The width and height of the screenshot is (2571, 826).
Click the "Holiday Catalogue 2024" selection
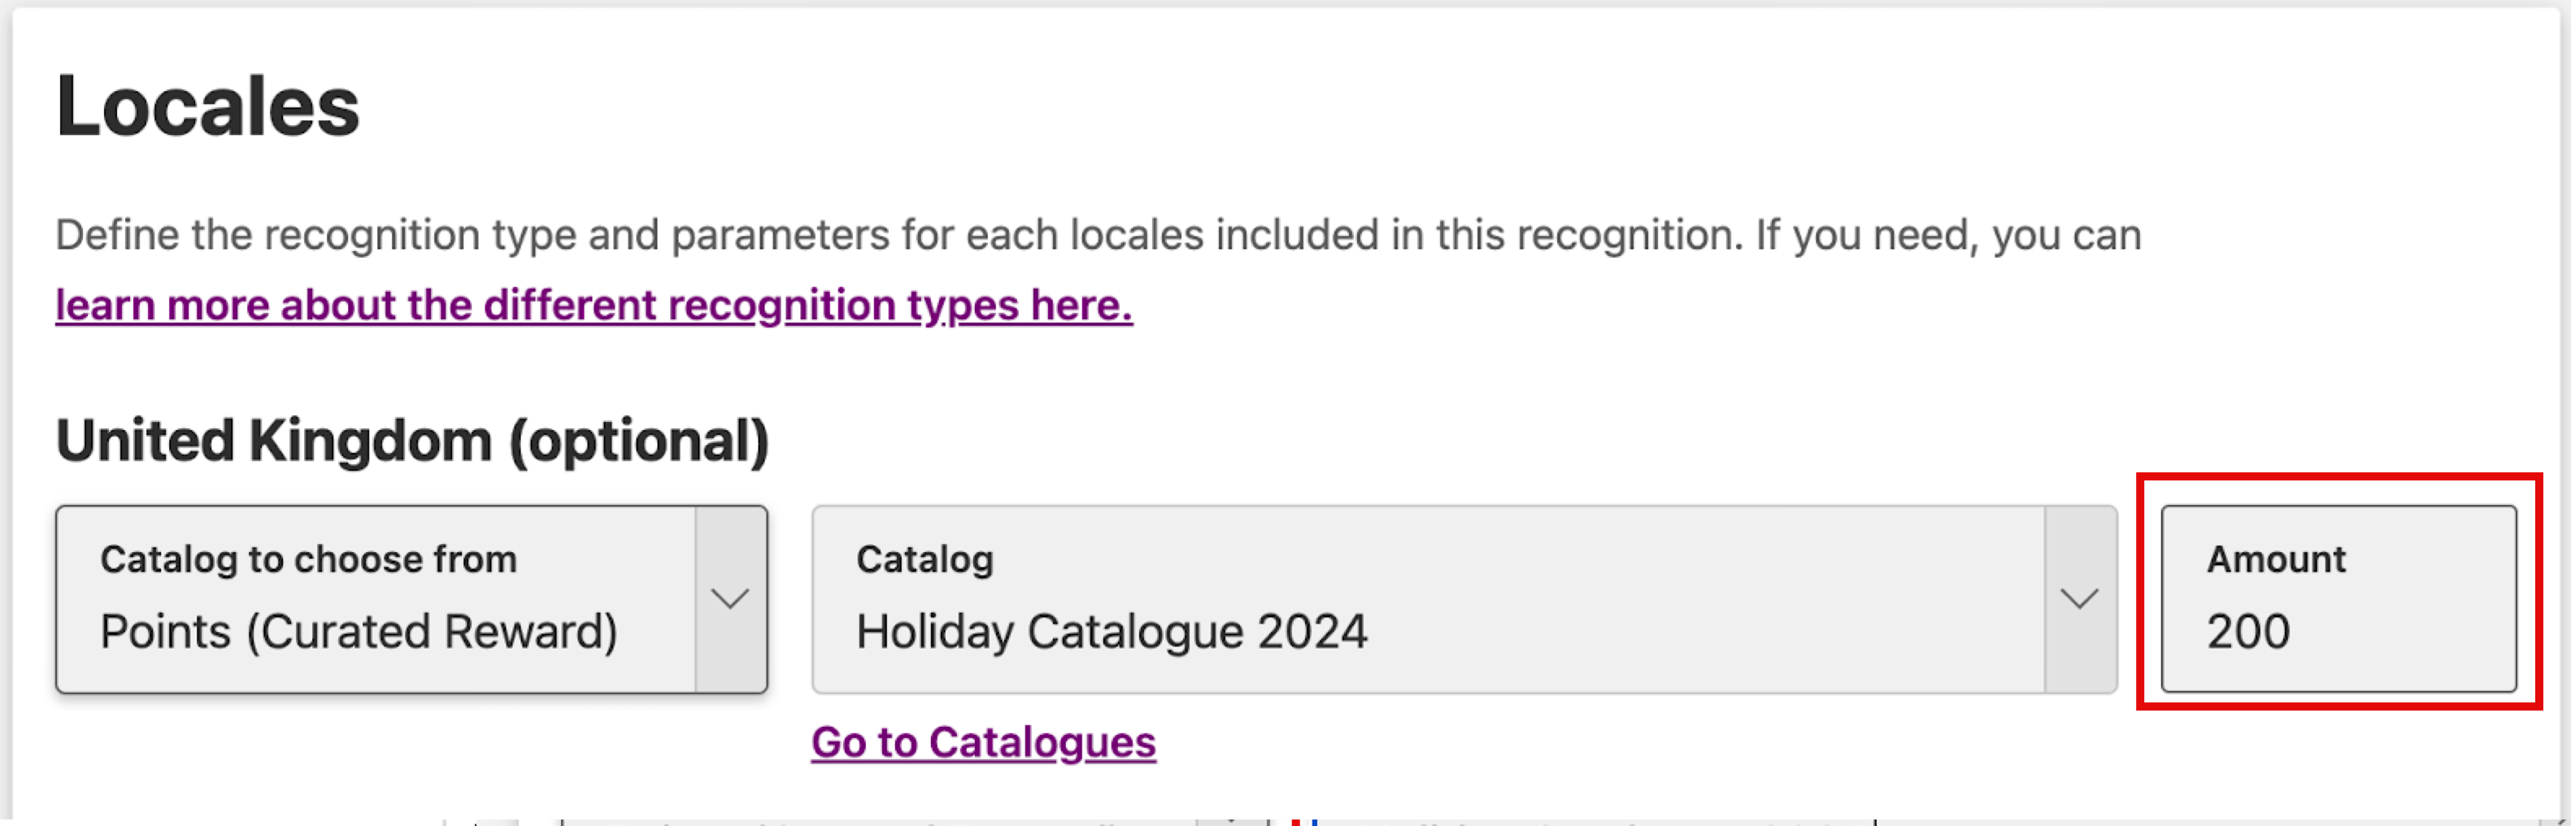1111,632
